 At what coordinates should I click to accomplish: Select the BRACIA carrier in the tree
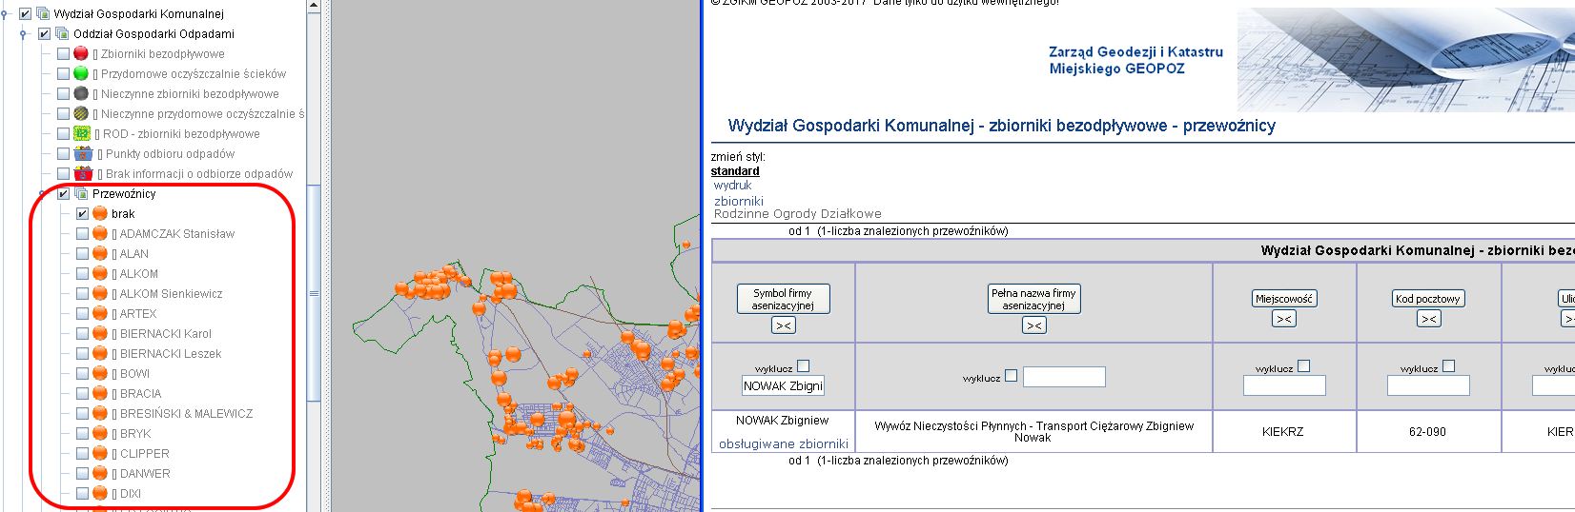tap(140, 394)
